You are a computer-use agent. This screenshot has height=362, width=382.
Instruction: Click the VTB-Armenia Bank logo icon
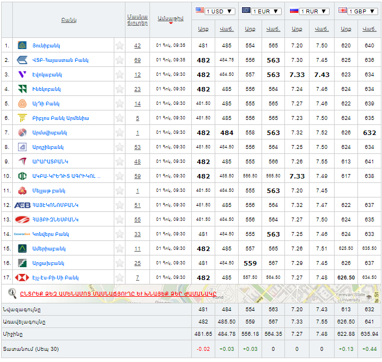tap(22, 60)
